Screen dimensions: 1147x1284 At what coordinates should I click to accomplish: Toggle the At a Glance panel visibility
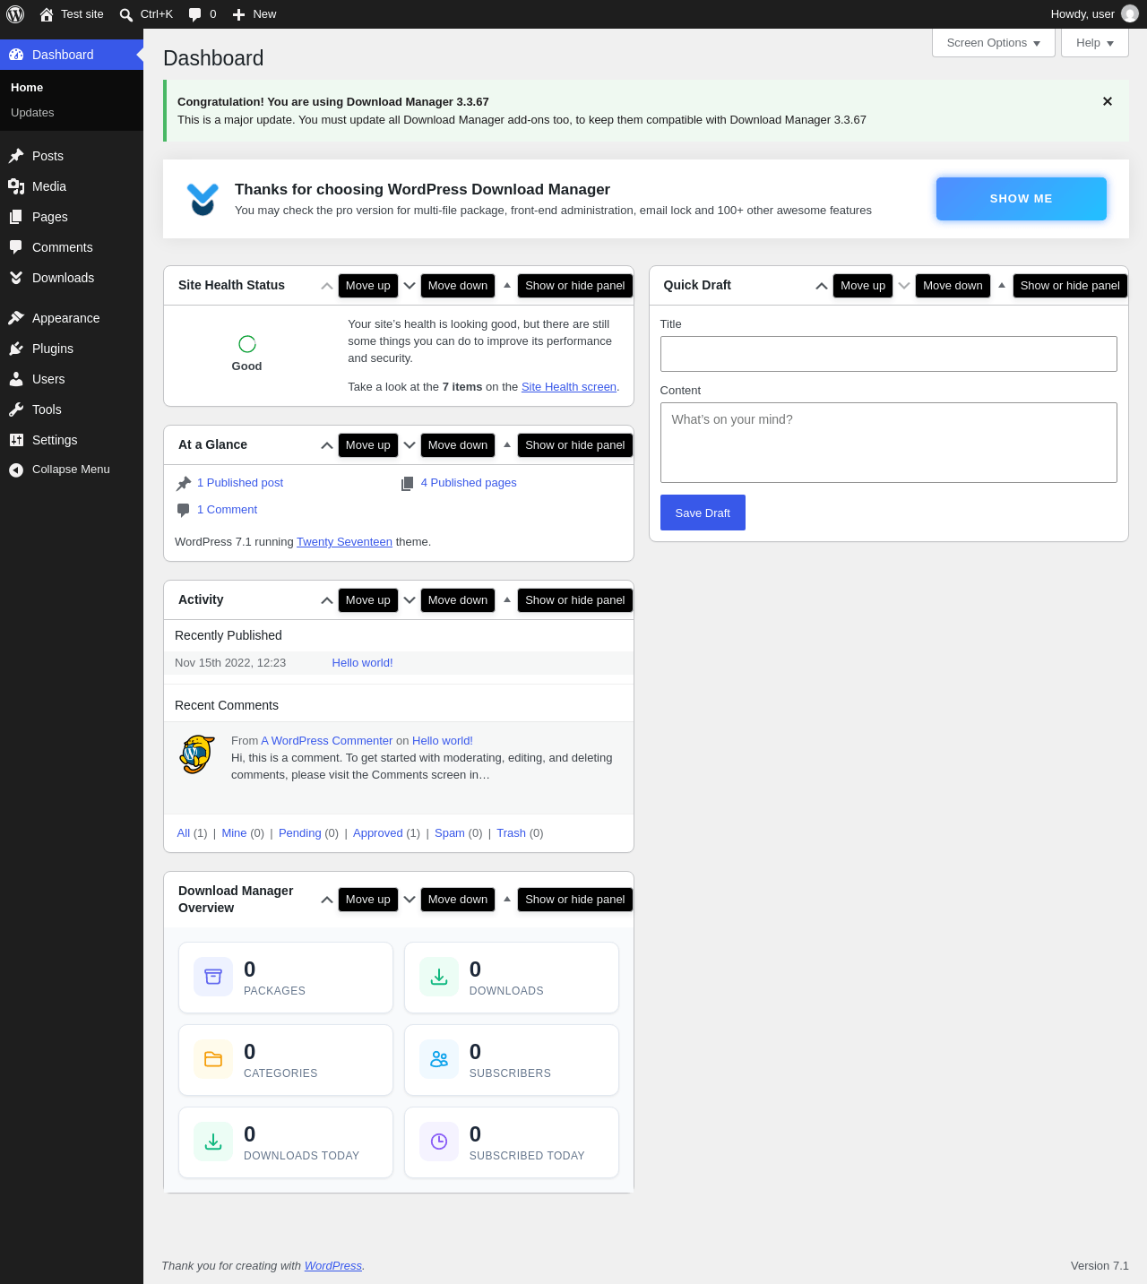pos(507,445)
